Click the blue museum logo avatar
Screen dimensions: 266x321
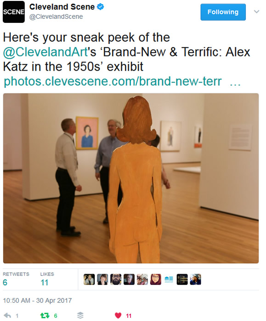pyautogui.click(x=169, y=279)
